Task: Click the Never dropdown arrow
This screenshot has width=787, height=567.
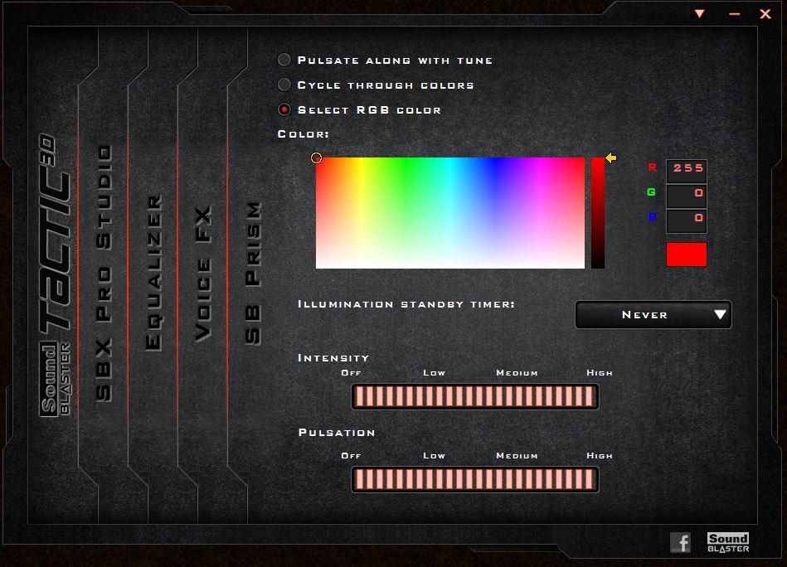Action: [720, 315]
